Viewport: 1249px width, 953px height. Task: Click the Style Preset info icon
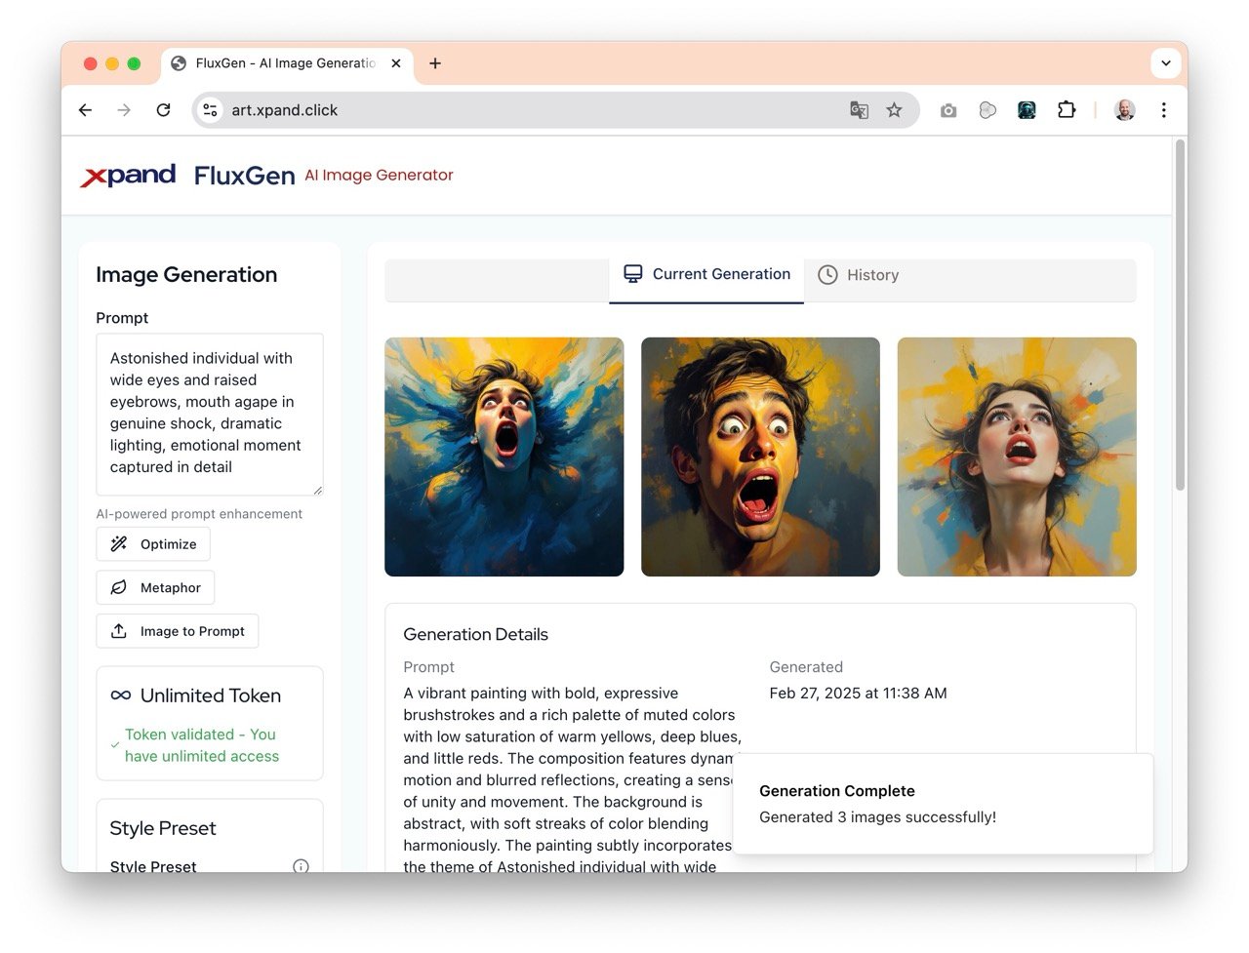click(301, 866)
